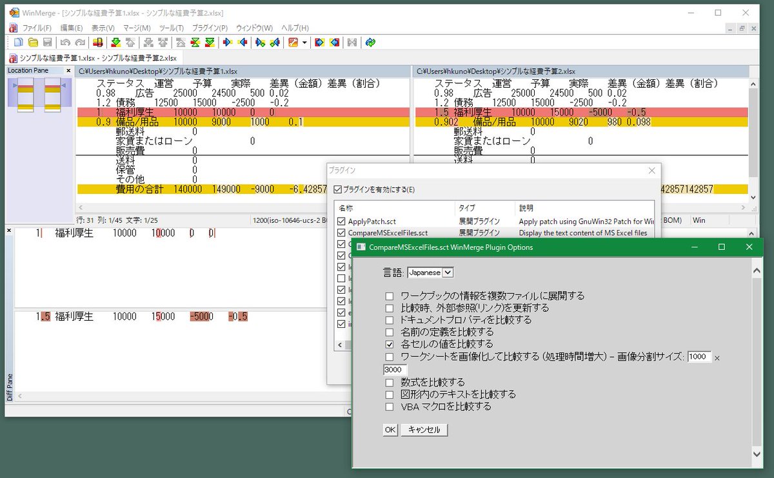774x478 pixels.
Task: Click image split height field 3000
Action: pyautogui.click(x=395, y=370)
